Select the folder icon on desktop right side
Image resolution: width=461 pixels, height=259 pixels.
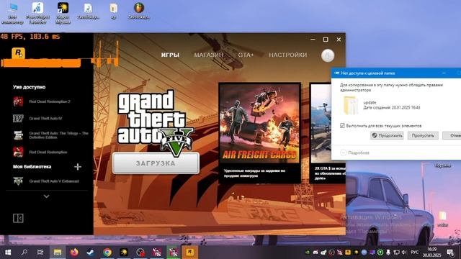pyautogui.click(x=442, y=219)
